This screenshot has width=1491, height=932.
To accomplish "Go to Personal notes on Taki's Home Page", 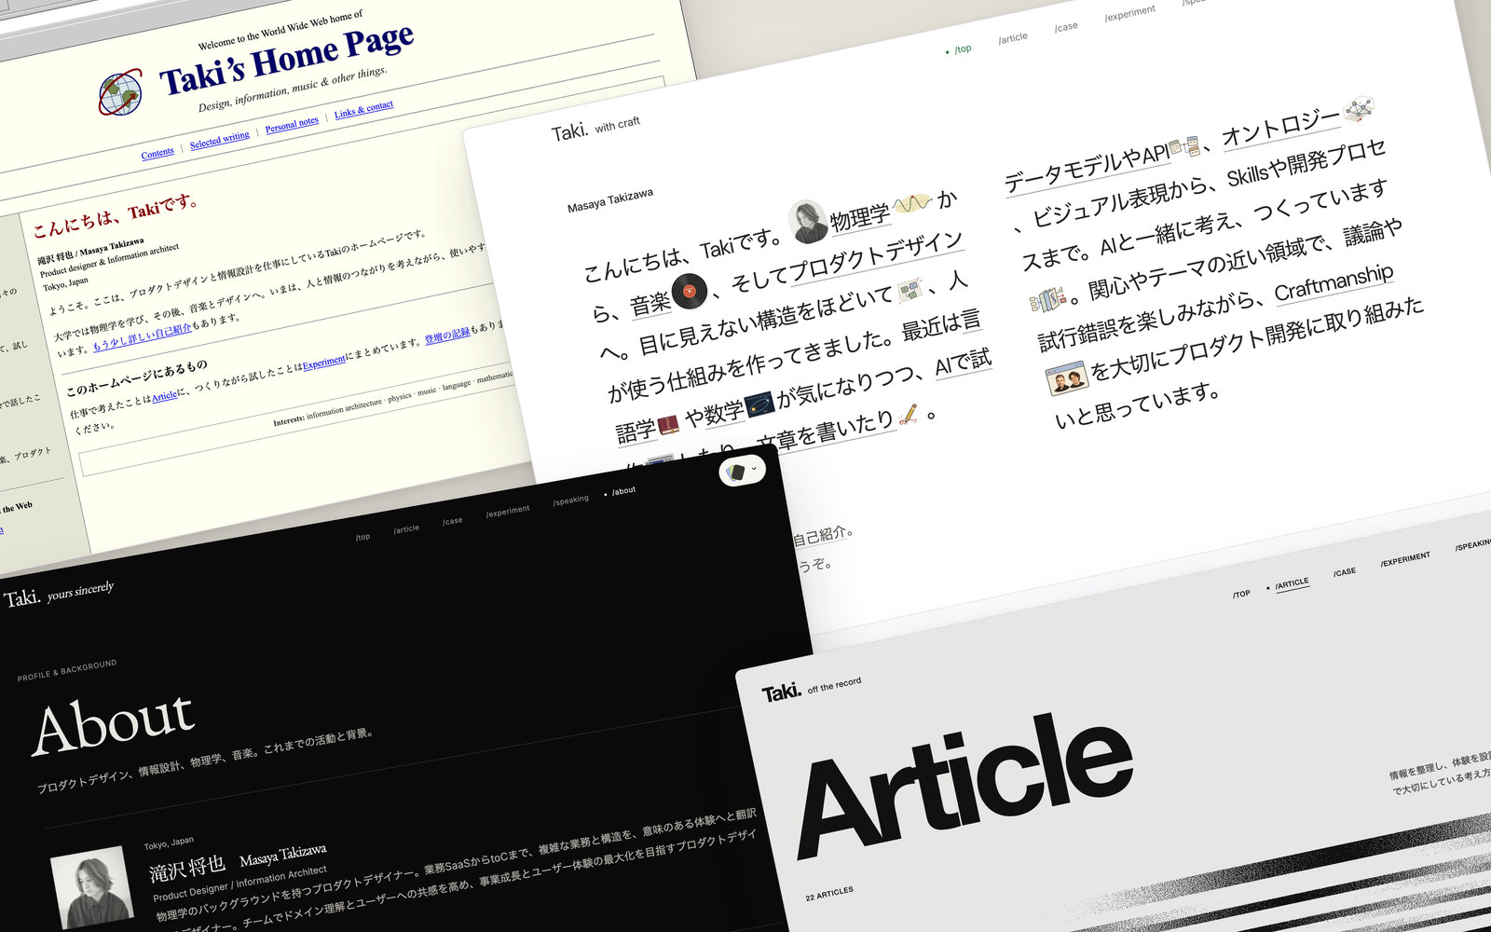I will tap(292, 125).
